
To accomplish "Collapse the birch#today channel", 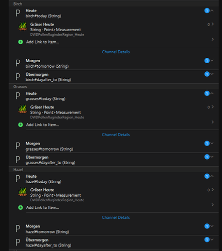I will point(212,11).
